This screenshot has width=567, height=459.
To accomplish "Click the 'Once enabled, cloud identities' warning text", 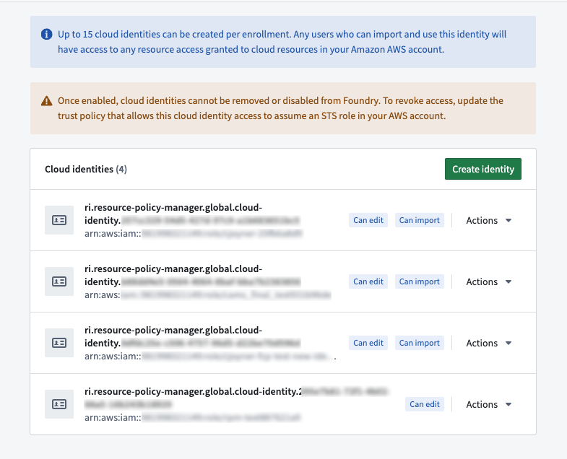I will pyautogui.click(x=280, y=108).
